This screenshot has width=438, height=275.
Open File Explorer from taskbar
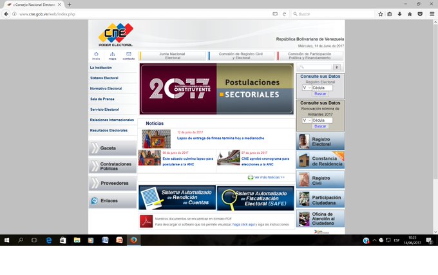click(x=77, y=240)
